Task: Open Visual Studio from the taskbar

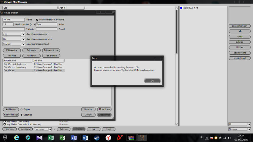Action: [39, 138]
